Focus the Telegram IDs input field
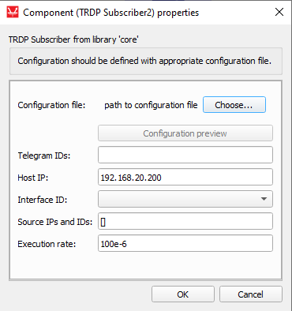The width and height of the screenshot is (292, 311). (185, 155)
